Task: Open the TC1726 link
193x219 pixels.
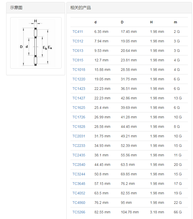Action: (x=78, y=117)
